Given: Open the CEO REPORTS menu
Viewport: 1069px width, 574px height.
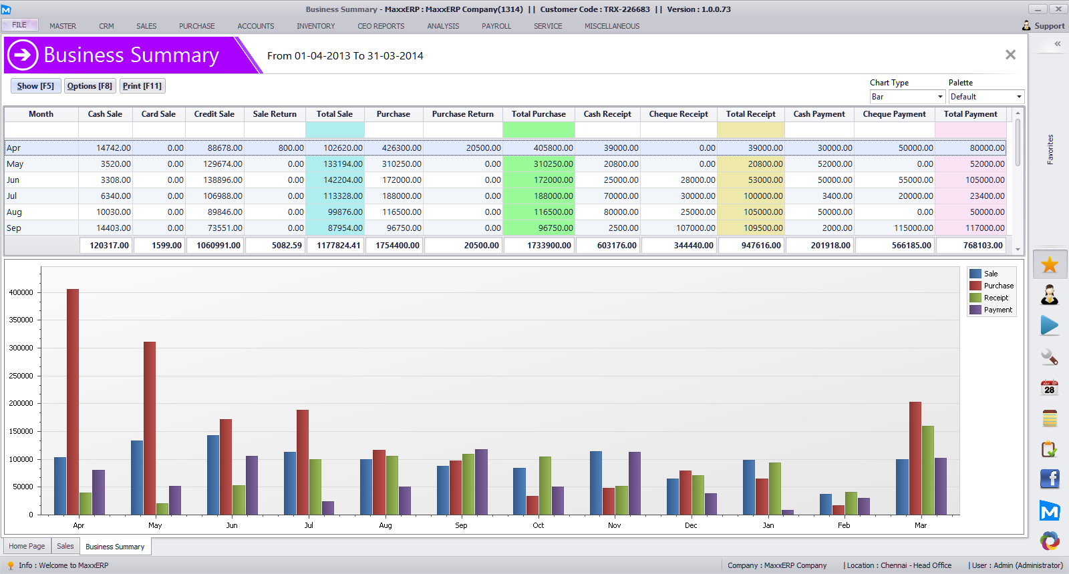Looking at the screenshot, I should [381, 26].
